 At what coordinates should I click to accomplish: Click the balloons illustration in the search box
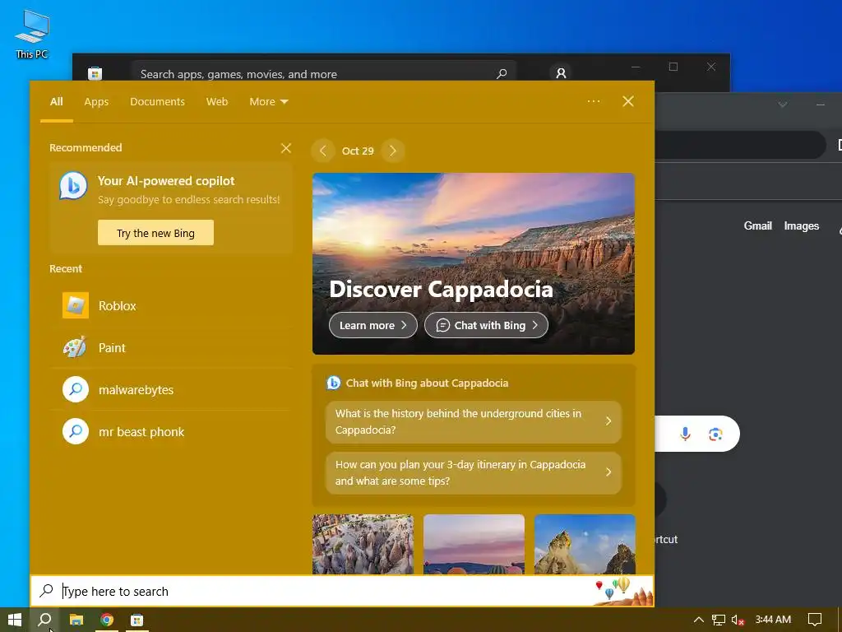point(623,590)
